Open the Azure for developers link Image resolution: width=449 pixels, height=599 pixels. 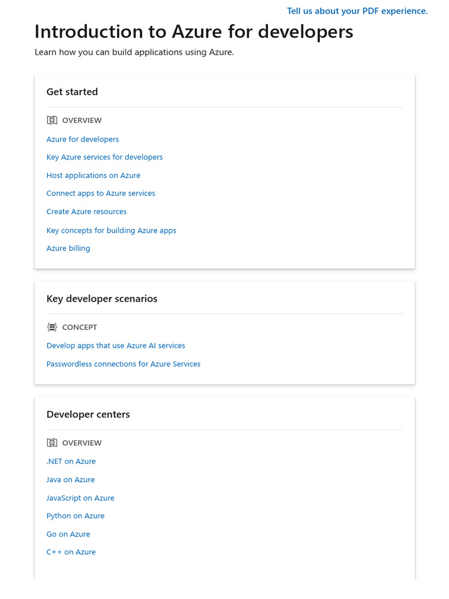(82, 139)
